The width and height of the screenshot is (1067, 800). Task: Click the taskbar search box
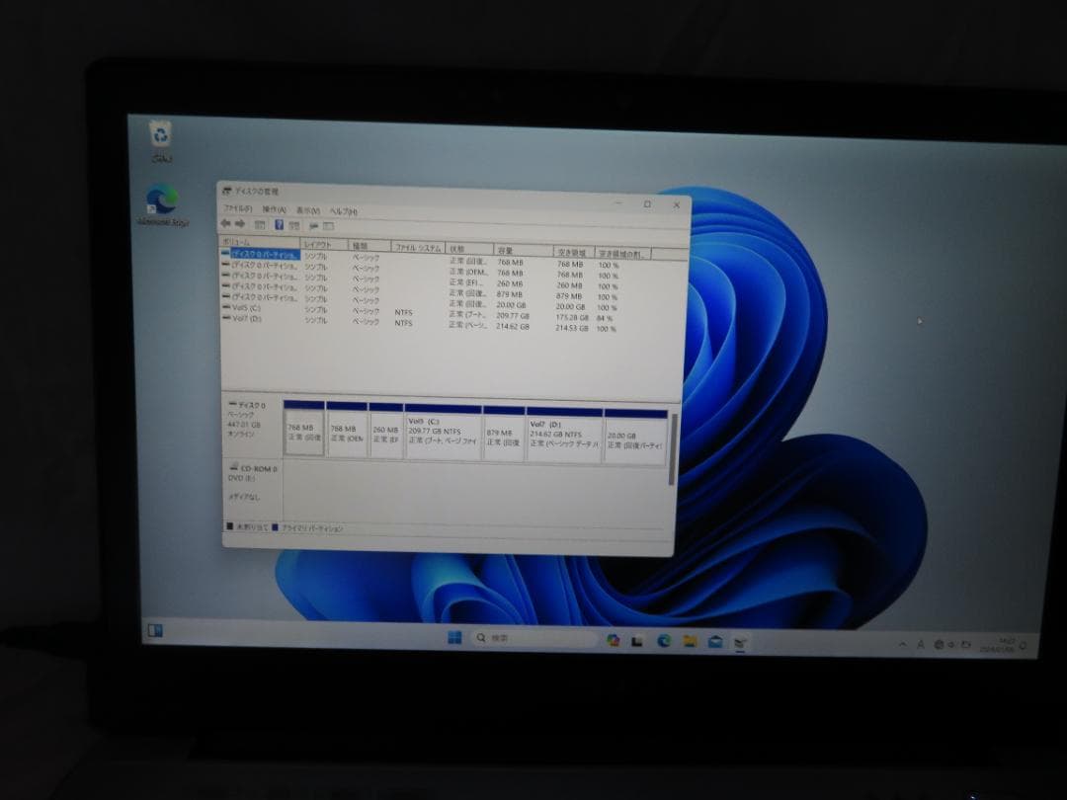[x=504, y=638]
